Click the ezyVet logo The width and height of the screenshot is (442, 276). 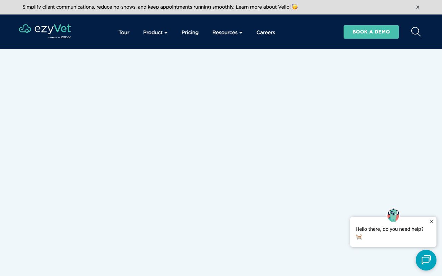click(45, 31)
